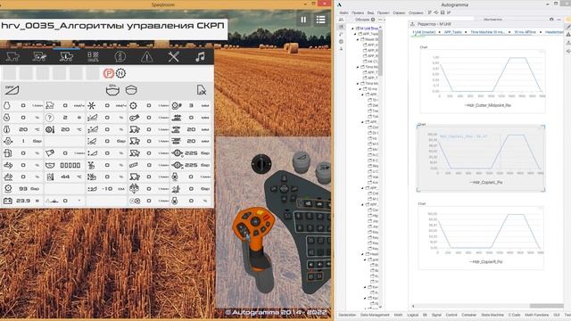Click the first 225 pressure value
571x321 pixels.
(x=191, y=153)
